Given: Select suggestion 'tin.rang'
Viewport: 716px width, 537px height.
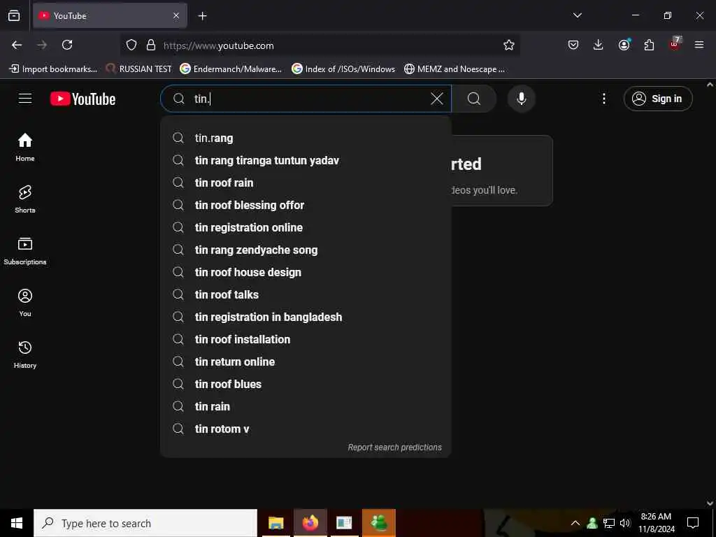Looking at the screenshot, I should 306,138.
